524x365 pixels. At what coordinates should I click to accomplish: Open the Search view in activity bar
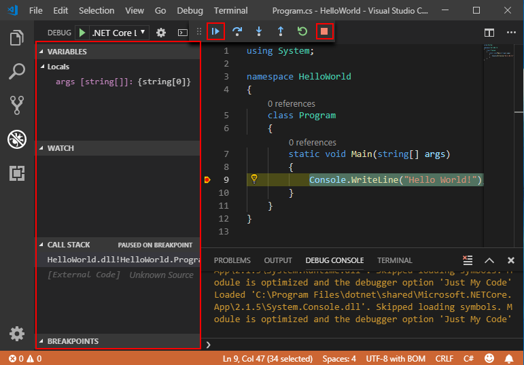point(17,71)
